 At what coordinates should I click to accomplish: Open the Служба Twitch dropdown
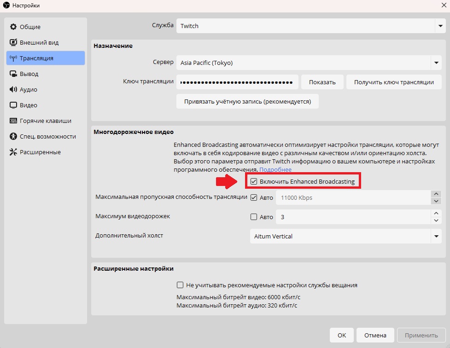coord(311,26)
